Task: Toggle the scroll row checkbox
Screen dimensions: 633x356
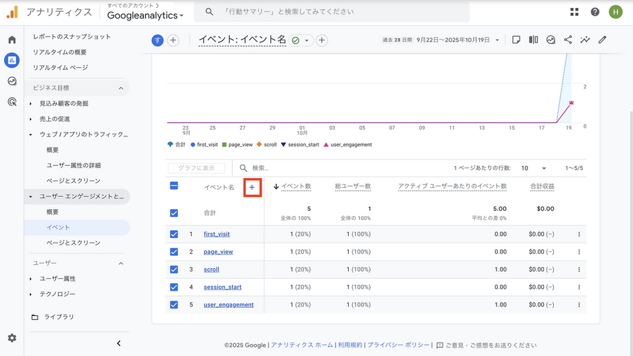Action: click(174, 270)
